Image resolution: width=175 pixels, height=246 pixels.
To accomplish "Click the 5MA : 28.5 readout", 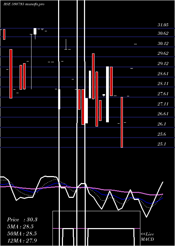I will (20, 227).
